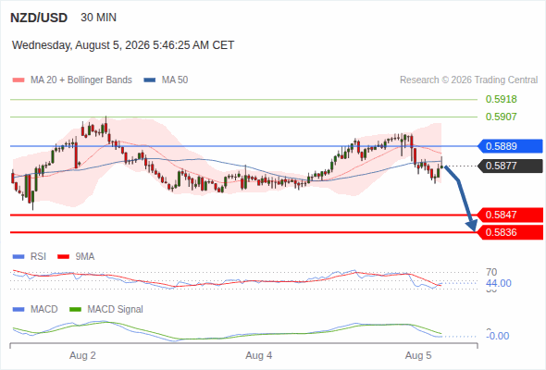Click the 0.5907 resistance level value
The image size is (546, 370).
(501, 117)
